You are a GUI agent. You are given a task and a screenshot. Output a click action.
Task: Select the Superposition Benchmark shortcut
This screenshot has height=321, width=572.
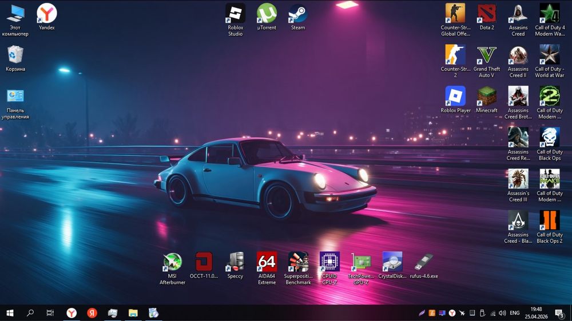[298, 268]
